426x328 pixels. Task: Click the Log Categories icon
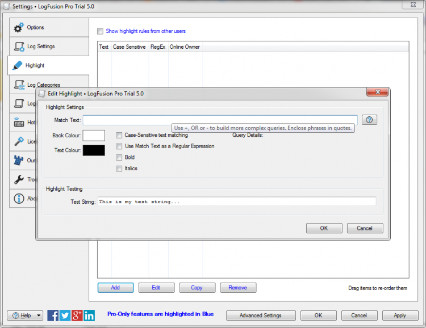click(19, 85)
